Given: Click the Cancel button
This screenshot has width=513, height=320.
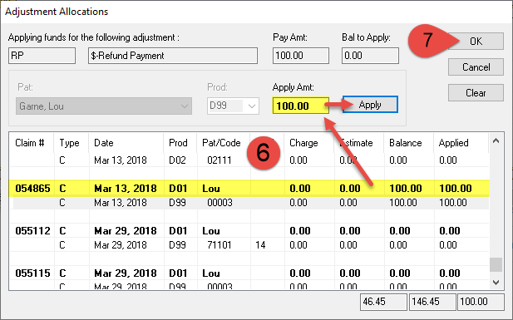Looking at the screenshot, I should tap(476, 67).
